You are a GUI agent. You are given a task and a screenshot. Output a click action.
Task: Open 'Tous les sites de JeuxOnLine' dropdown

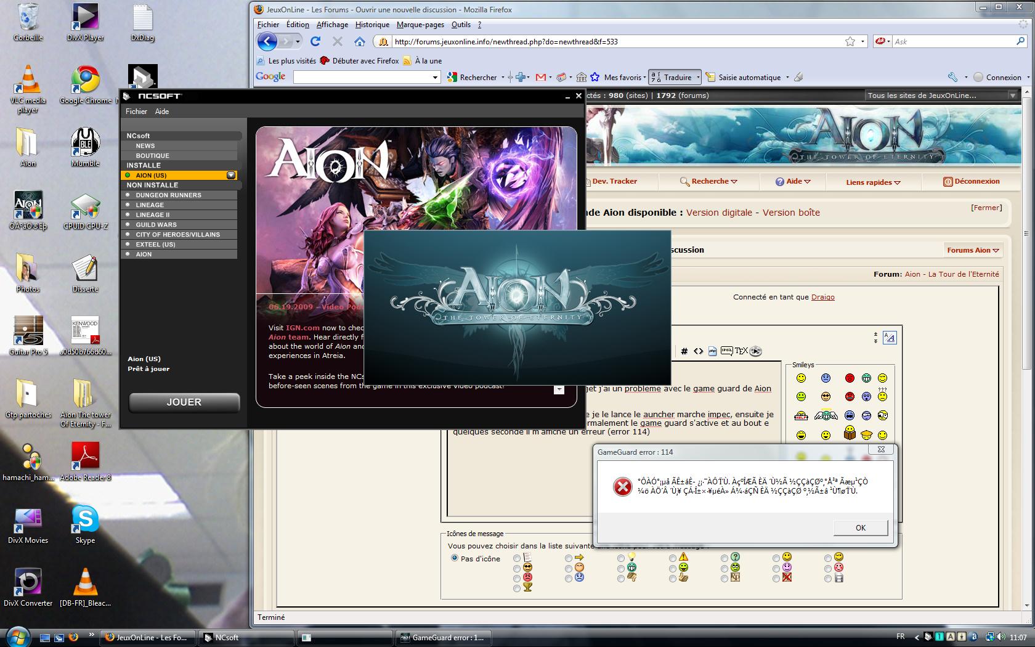941,96
